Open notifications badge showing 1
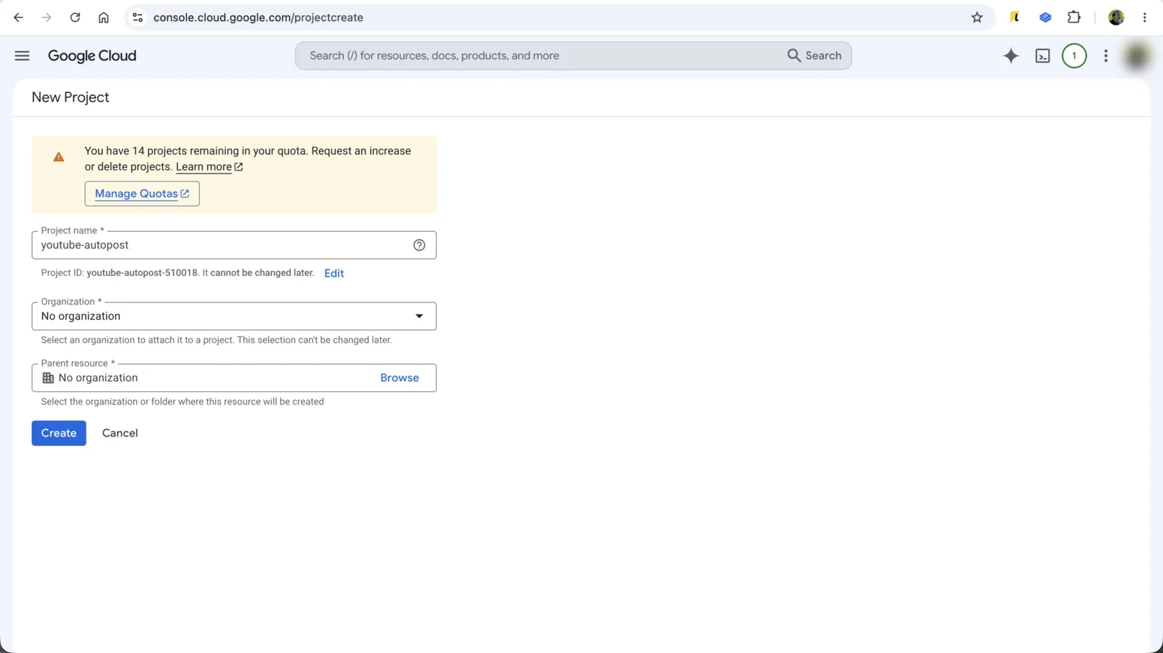This screenshot has height=653, width=1163. [1074, 56]
